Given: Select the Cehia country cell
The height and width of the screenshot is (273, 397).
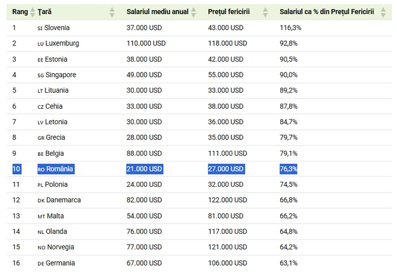Looking at the screenshot, I should click(50, 106).
